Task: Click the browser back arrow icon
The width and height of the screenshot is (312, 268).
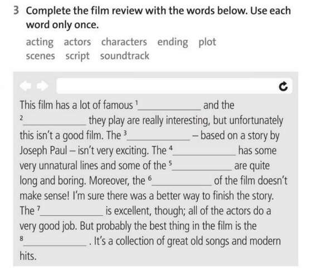Action: click(x=26, y=86)
